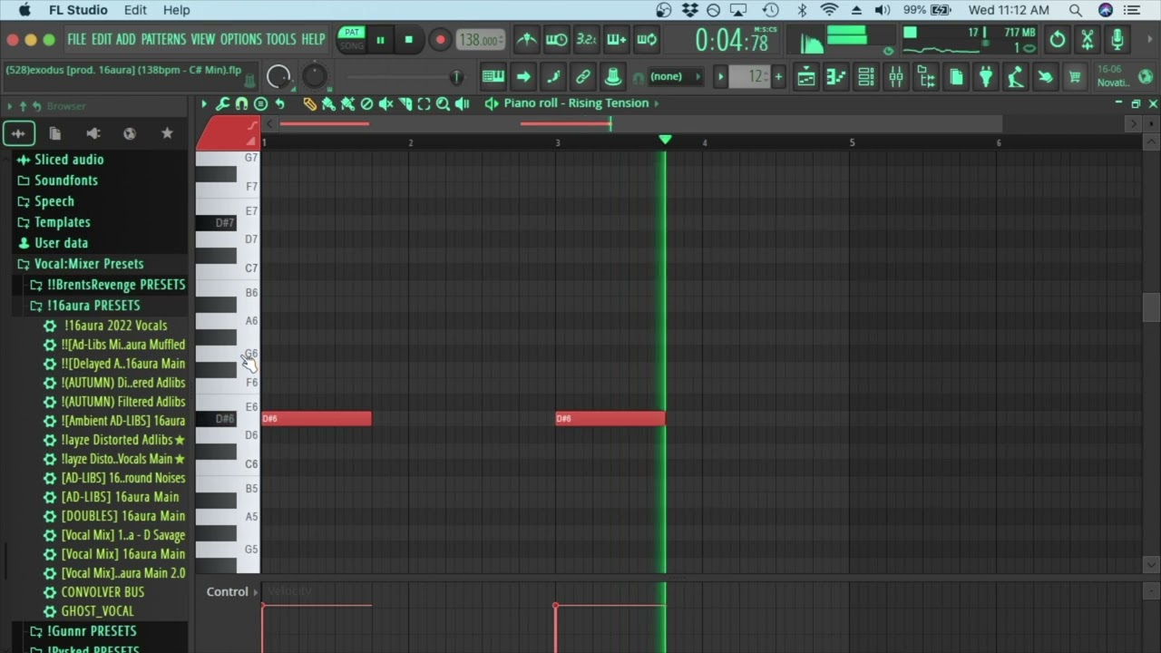Open piano roll tools wrench menu
Viewport: 1161px width, 653px height.
click(x=222, y=103)
